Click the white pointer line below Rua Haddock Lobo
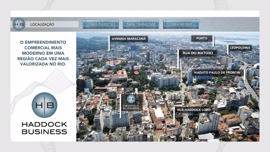This screenshot has height=152, width=270. tap(174, 117)
